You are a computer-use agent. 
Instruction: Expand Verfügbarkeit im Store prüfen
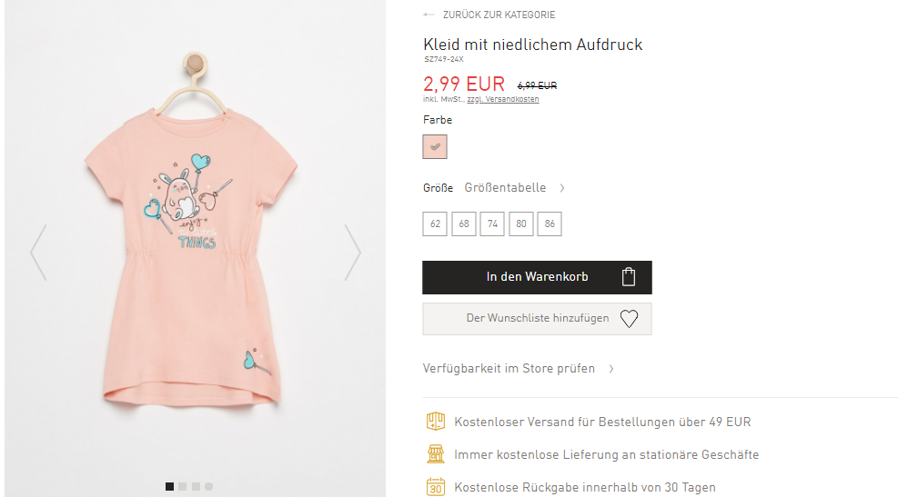pos(518,368)
